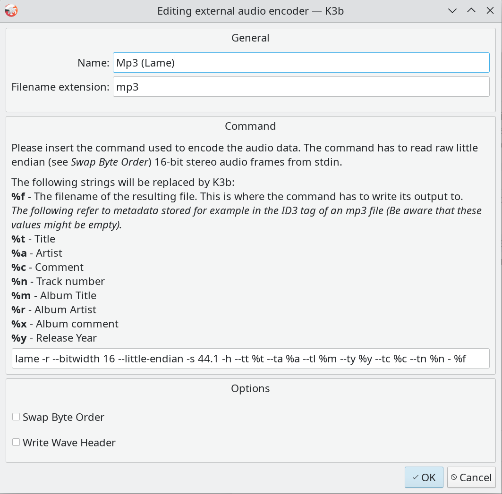
Task: Click the Filename extension: label
Action: point(60,87)
